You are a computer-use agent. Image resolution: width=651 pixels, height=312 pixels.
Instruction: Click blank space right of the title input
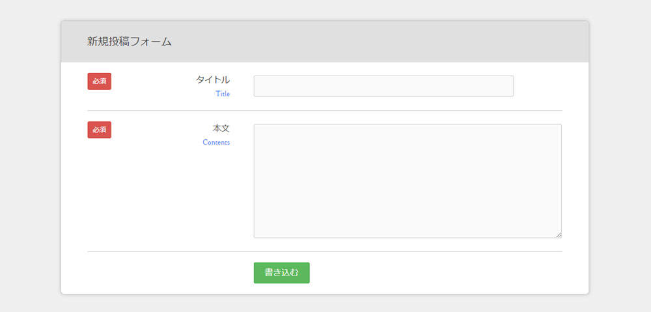pyautogui.click(x=538, y=86)
